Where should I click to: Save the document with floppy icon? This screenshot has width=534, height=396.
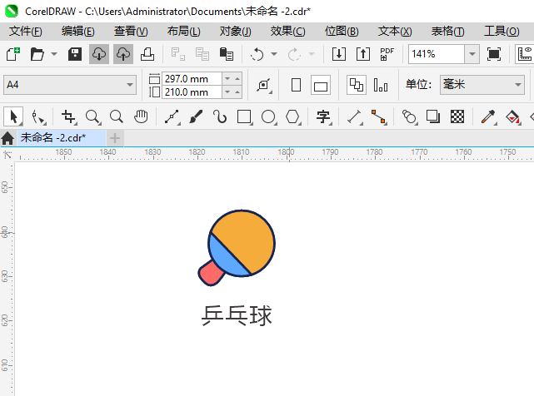click(75, 54)
